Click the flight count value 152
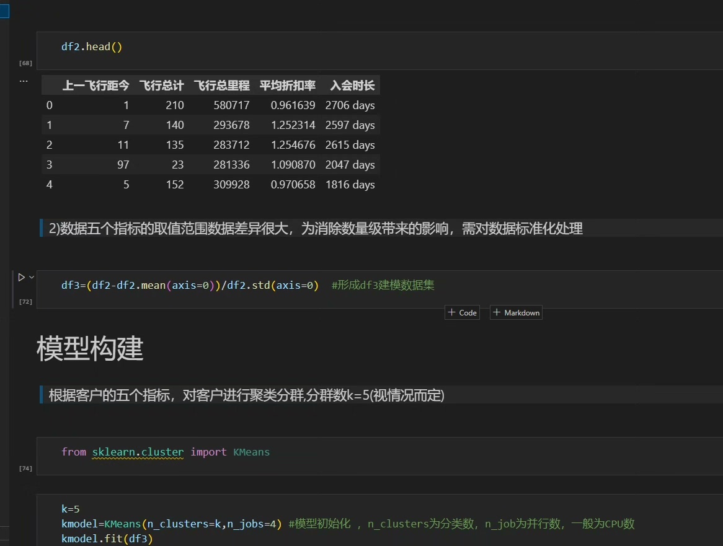 pyautogui.click(x=175, y=185)
